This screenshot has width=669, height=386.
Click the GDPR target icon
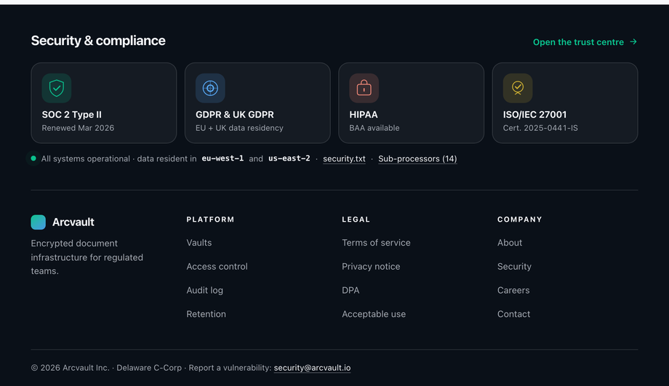click(x=210, y=88)
